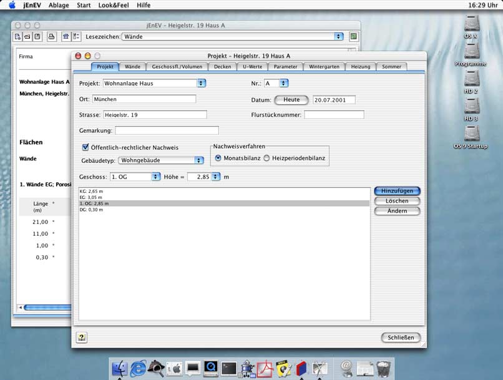Open the Lesezeichen dropdown
This screenshot has height=380, width=503.
(x=232, y=37)
